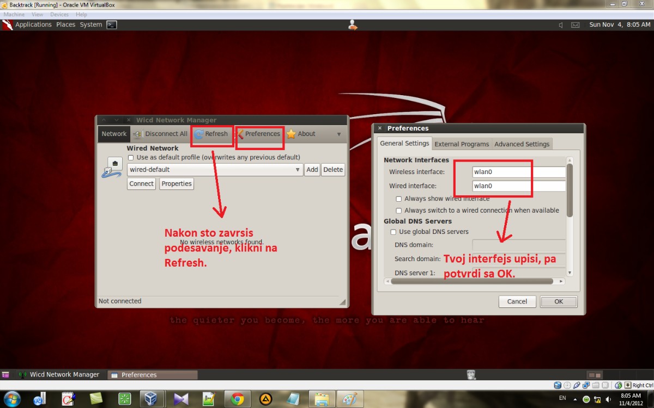
Task: Click the trash icon in bottom panel
Action: pyautogui.click(x=471, y=374)
